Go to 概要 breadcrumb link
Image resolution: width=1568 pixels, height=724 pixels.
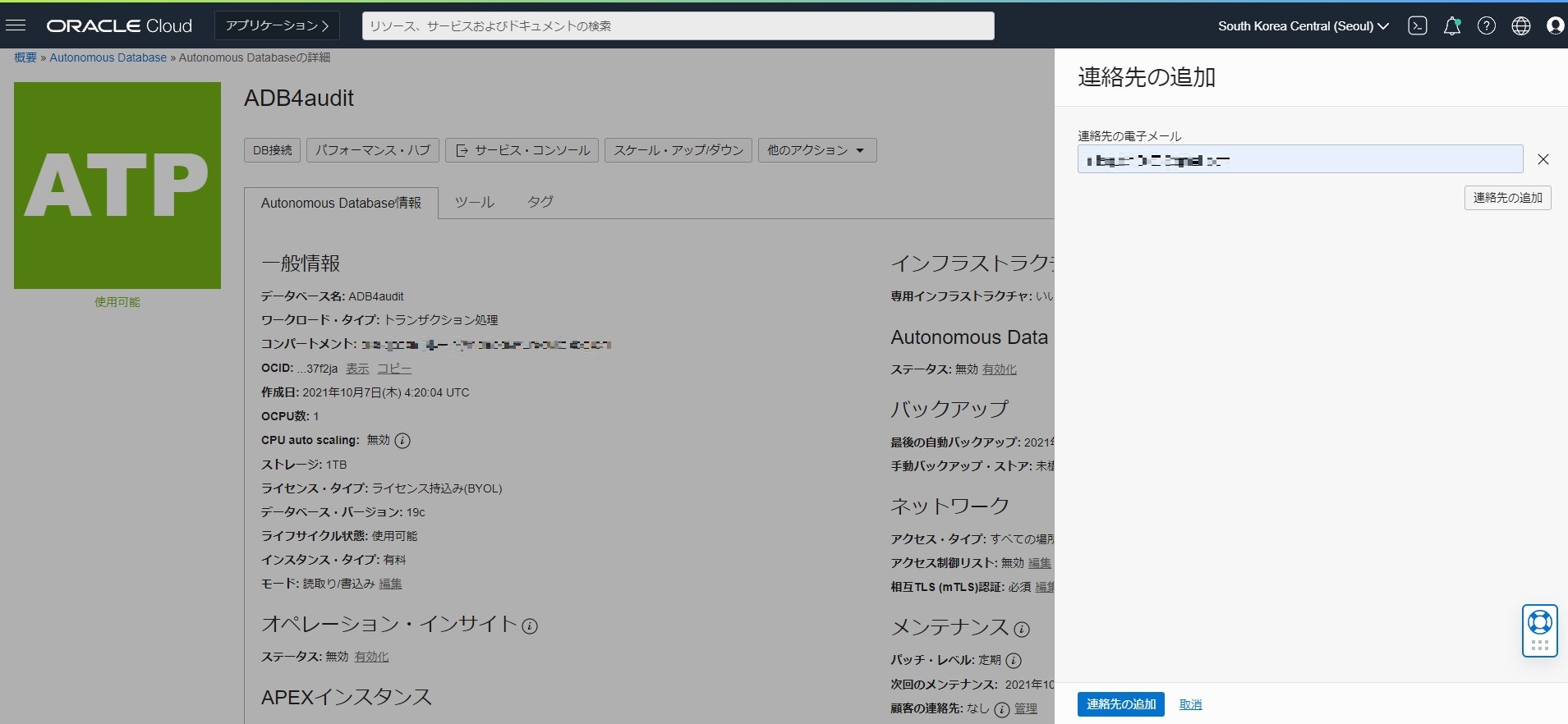25,57
